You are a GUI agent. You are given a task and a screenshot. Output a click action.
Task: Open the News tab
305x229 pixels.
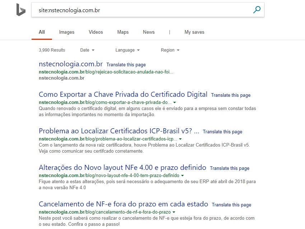(149, 32)
